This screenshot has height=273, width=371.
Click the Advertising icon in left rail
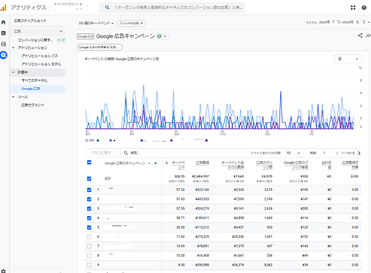[4, 56]
